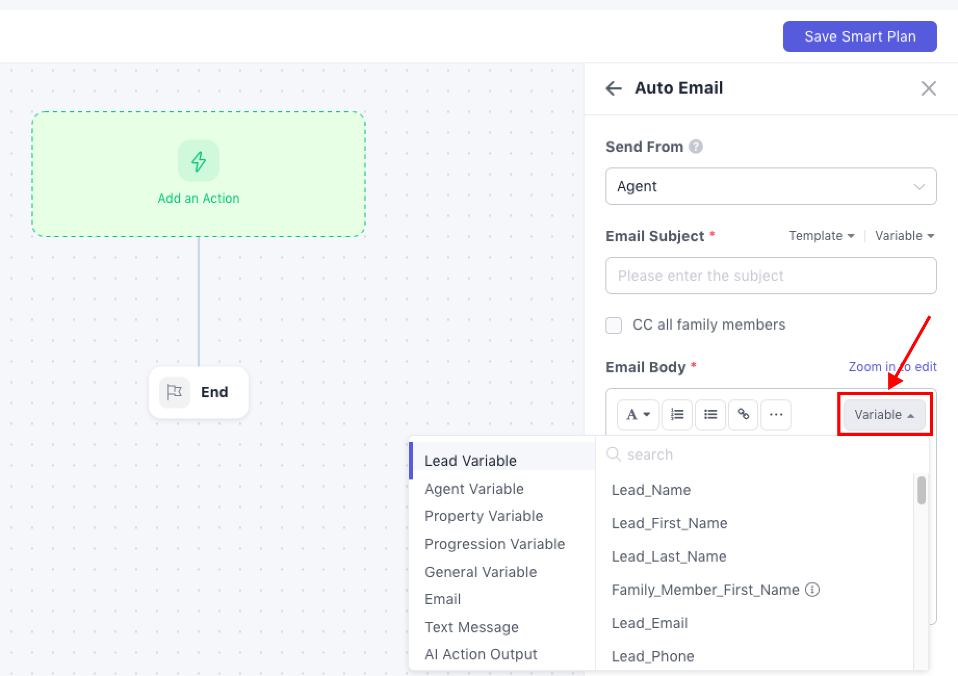Image resolution: width=958 pixels, height=676 pixels.
Task: Check the CC all family members box
Action: pos(614,325)
